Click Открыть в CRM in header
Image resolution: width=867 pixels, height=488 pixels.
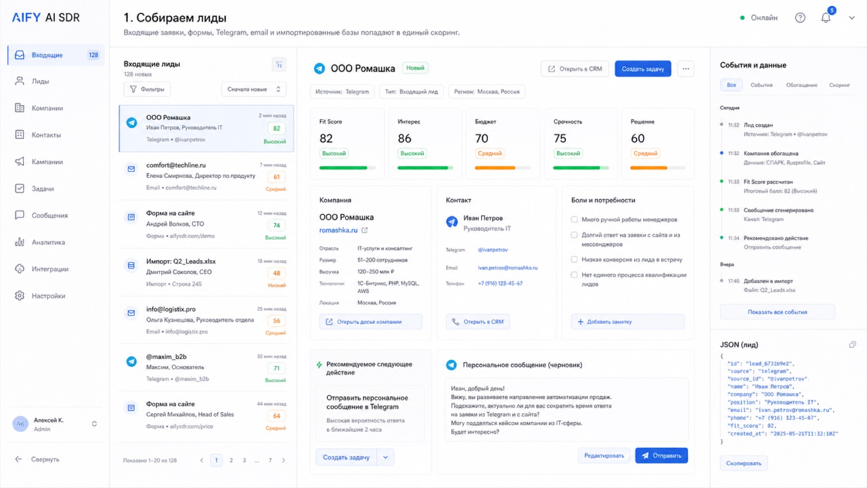coord(575,69)
